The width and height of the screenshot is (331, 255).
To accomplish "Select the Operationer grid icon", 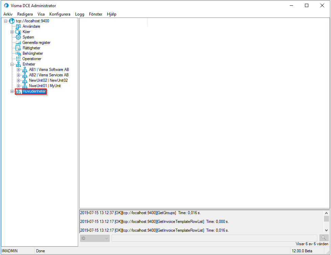I will (18, 58).
